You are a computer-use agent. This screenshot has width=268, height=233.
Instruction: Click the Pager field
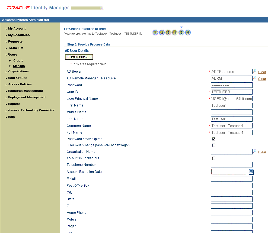click(232, 226)
